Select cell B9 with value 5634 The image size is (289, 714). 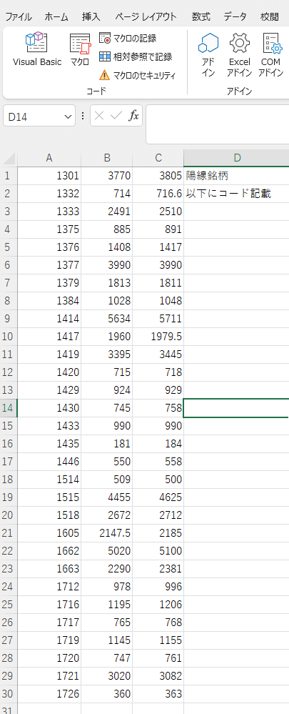coord(107,319)
